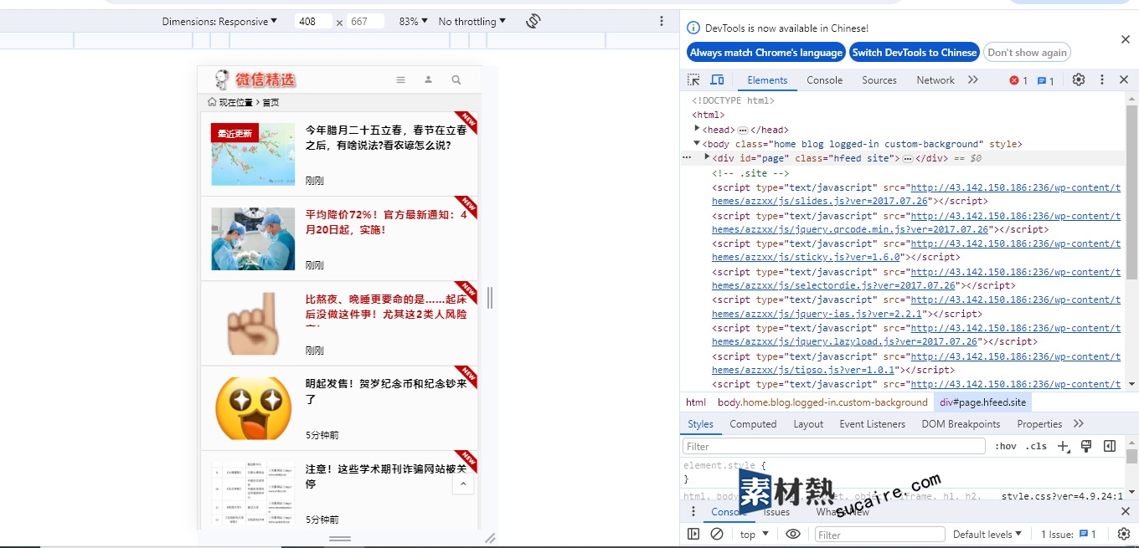The height and width of the screenshot is (548, 1139).
Task: Toggle :hov element state panel
Action: [x=1006, y=446]
